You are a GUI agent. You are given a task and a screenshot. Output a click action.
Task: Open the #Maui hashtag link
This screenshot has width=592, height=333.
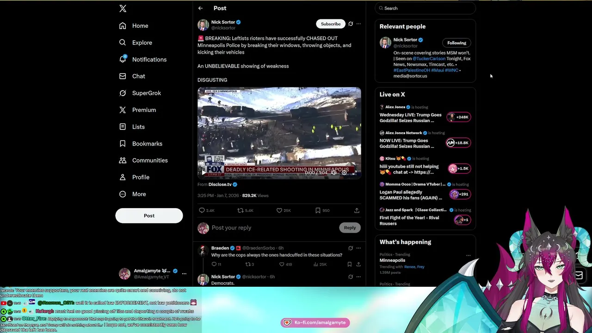click(x=438, y=70)
